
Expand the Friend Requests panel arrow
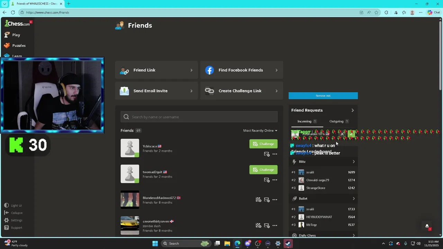[x=353, y=110]
